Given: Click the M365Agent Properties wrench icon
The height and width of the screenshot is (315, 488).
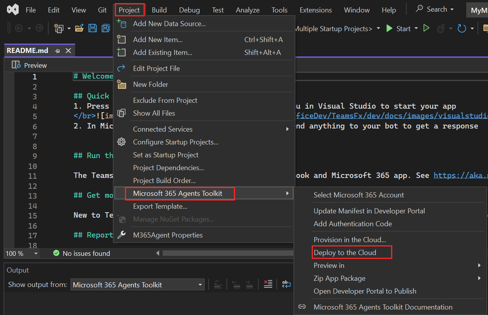Looking at the screenshot, I should tap(121, 235).
